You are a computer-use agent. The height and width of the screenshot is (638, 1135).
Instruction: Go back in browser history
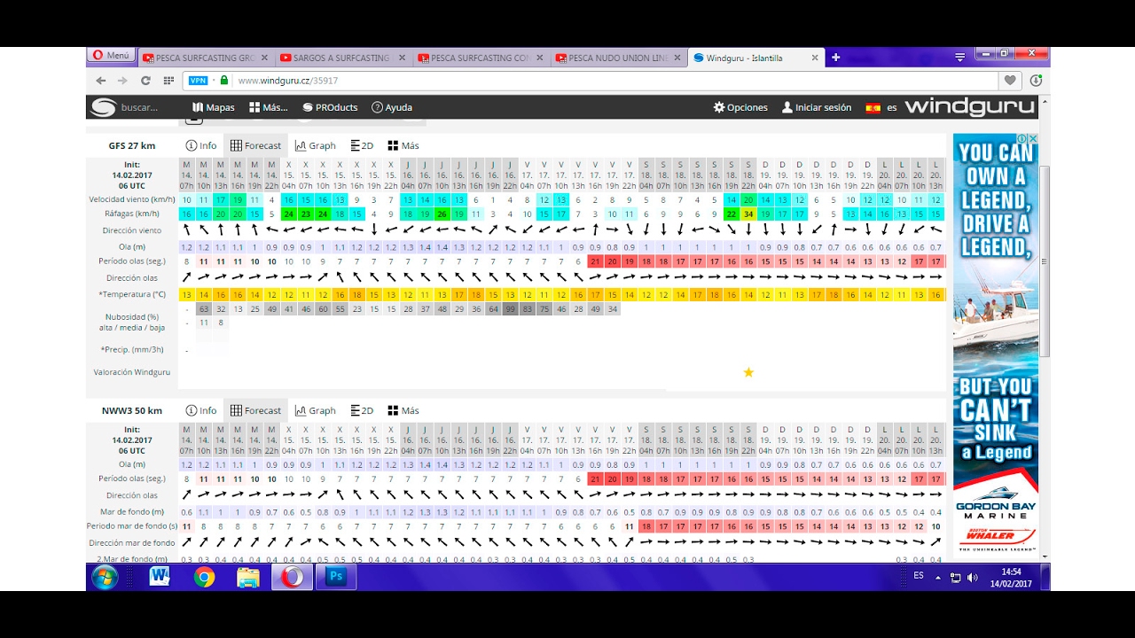(x=101, y=81)
